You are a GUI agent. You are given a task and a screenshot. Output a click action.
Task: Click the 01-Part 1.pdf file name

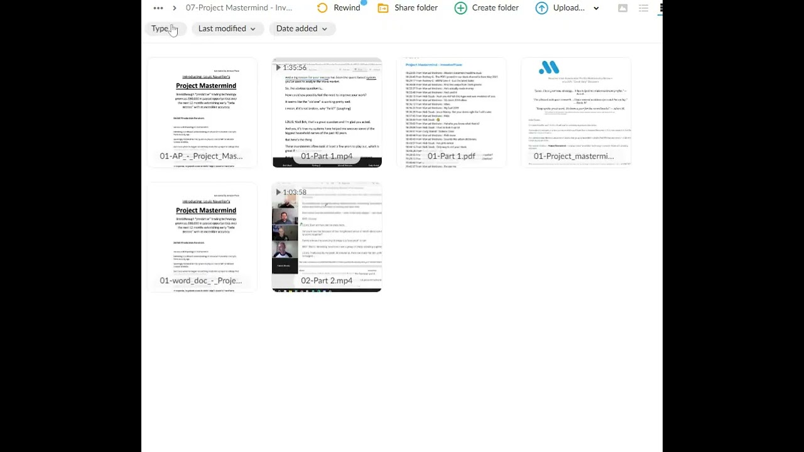(451, 156)
